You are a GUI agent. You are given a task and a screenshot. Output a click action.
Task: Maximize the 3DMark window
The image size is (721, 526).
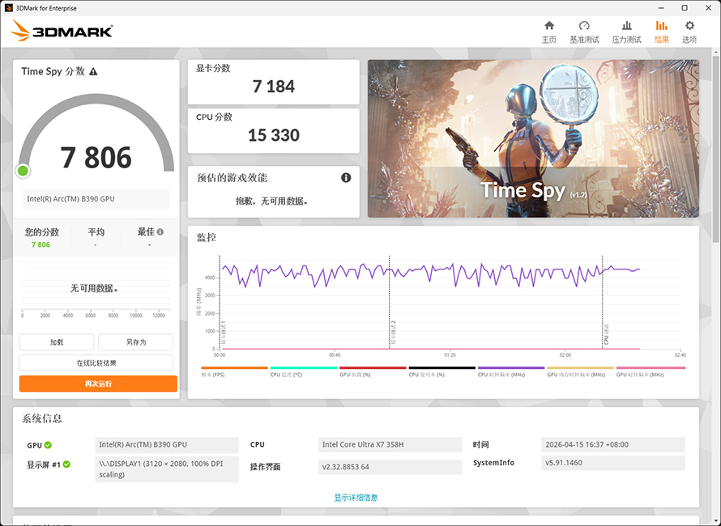click(685, 8)
